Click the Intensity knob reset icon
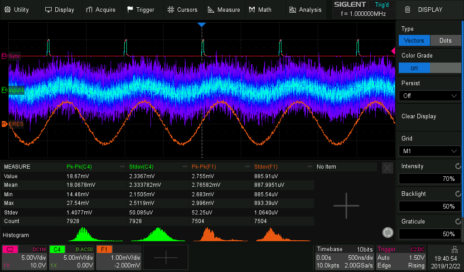This screenshot has height=272, width=464. tap(458, 166)
